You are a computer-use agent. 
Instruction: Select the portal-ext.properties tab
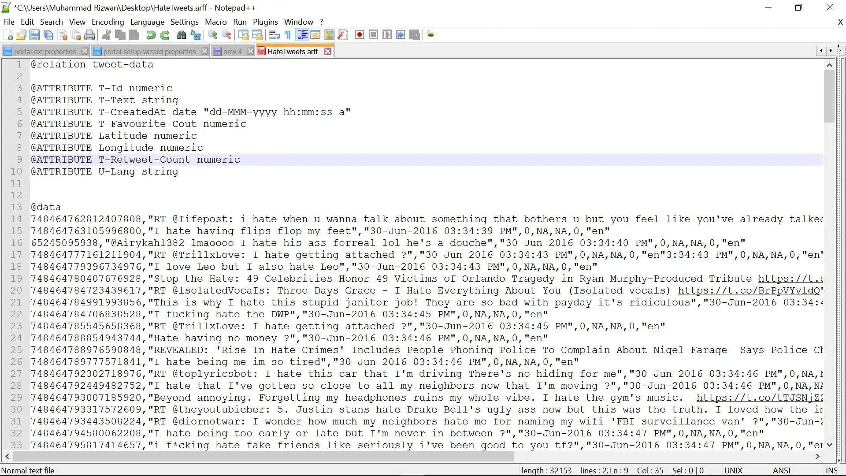click(45, 52)
